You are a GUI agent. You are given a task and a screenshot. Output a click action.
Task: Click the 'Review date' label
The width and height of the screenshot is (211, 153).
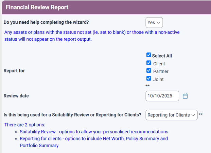(x=16, y=96)
